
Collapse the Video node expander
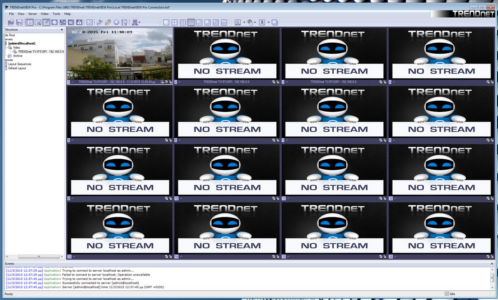6,47
